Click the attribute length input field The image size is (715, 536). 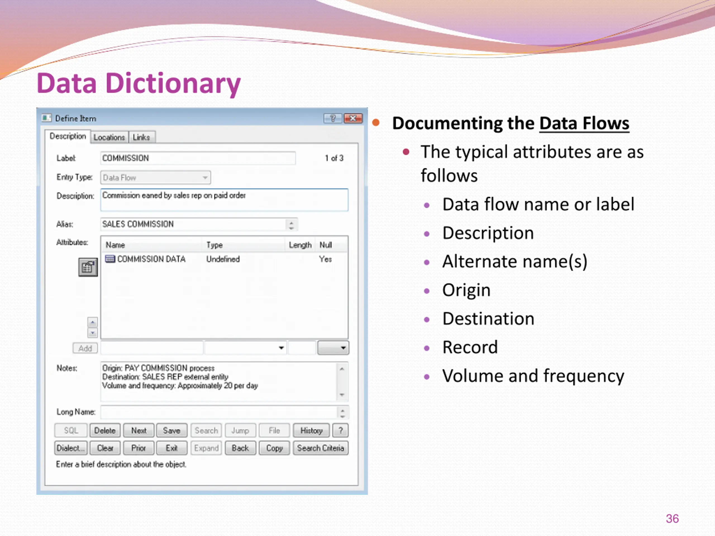(302, 348)
